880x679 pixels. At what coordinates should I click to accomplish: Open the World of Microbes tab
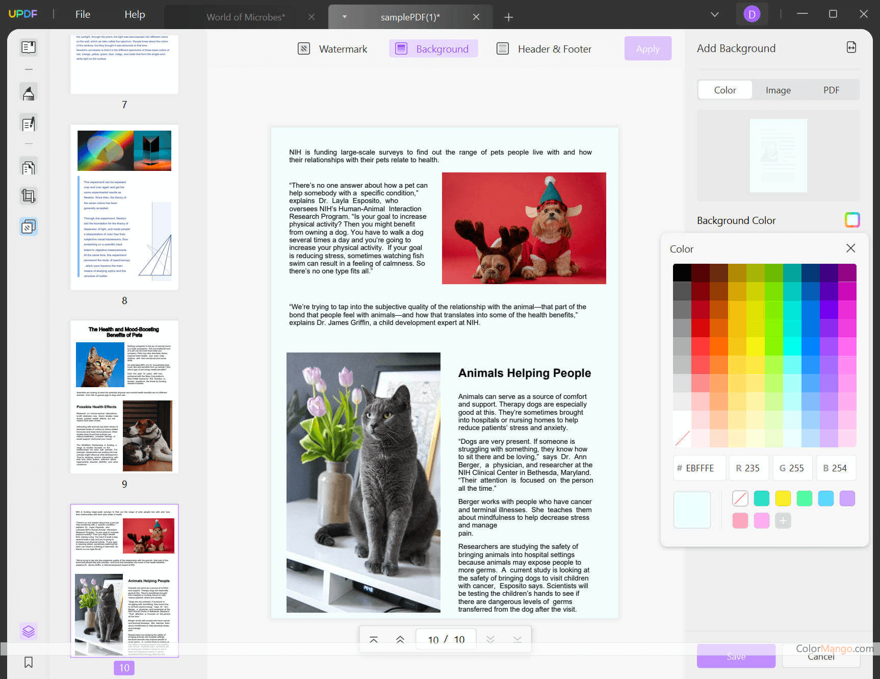click(246, 17)
